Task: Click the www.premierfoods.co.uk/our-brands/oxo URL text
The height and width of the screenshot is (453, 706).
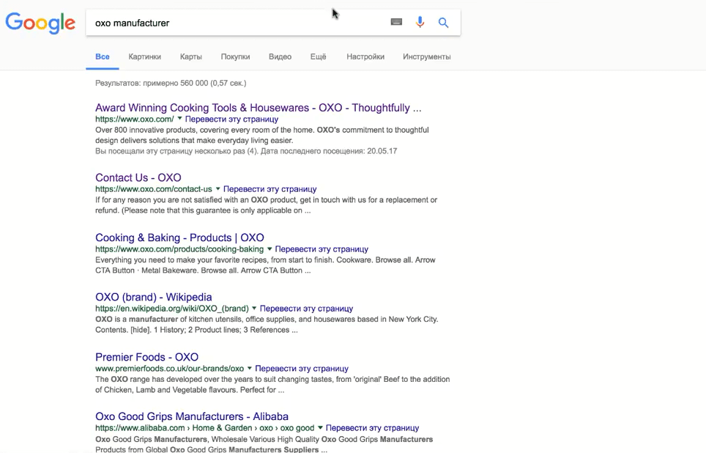Action: pyautogui.click(x=169, y=368)
